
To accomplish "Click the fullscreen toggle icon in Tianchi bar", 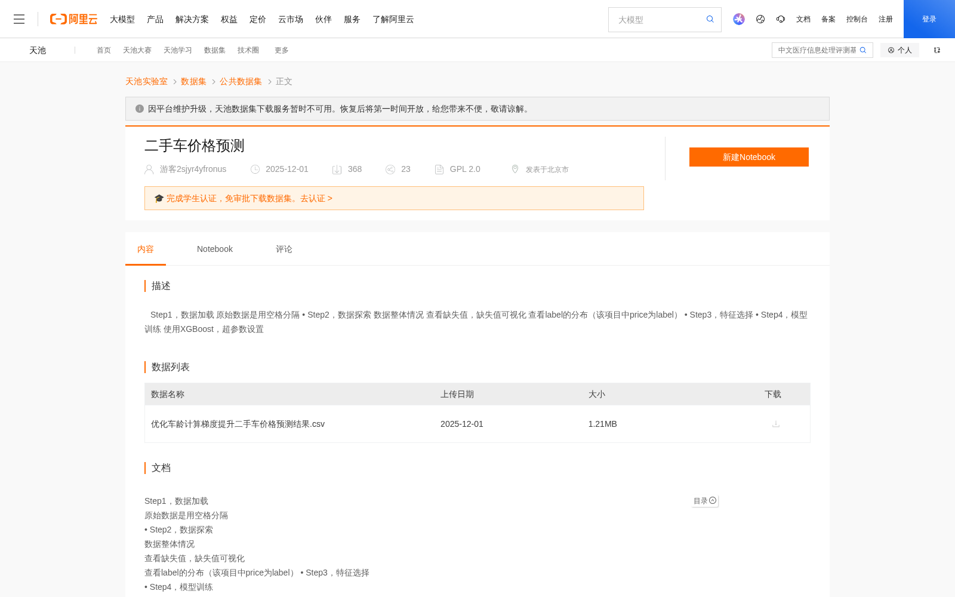I will 937,50.
